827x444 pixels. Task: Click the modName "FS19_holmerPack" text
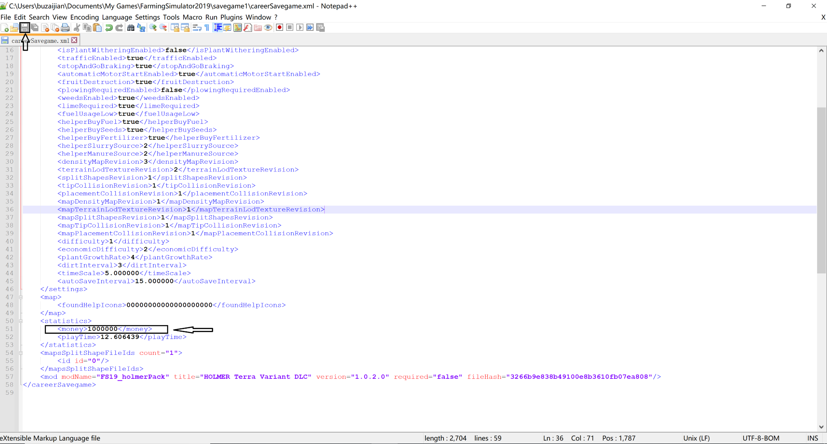(x=133, y=377)
